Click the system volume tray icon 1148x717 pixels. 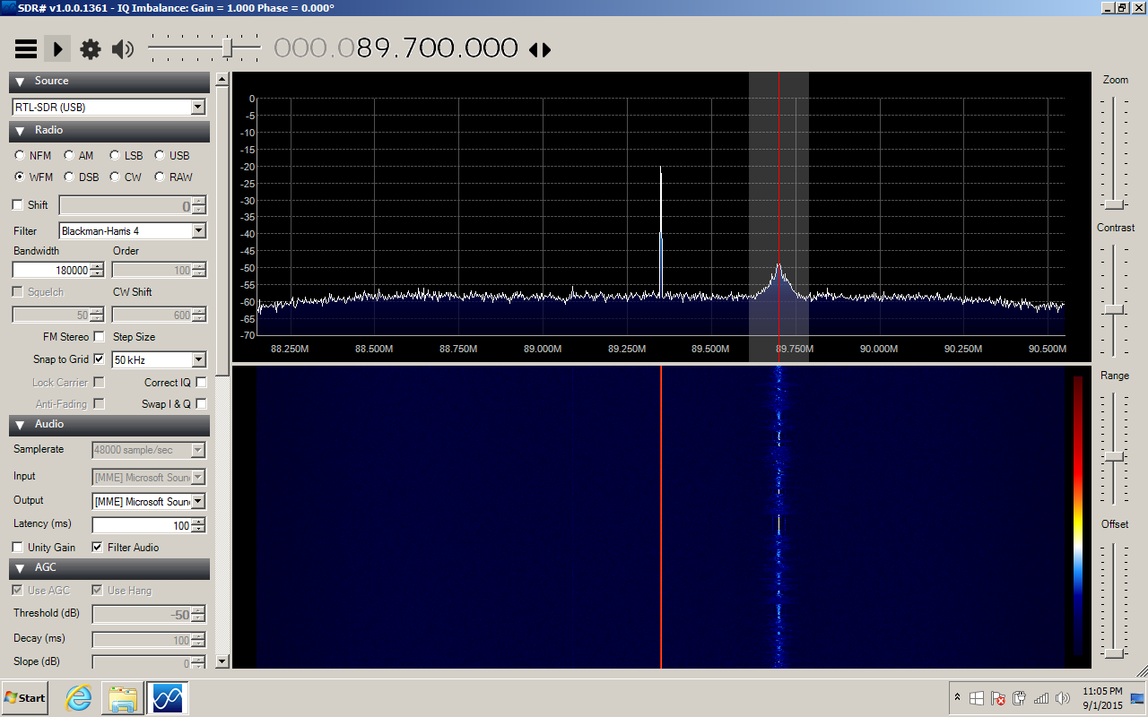tap(1063, 698)
